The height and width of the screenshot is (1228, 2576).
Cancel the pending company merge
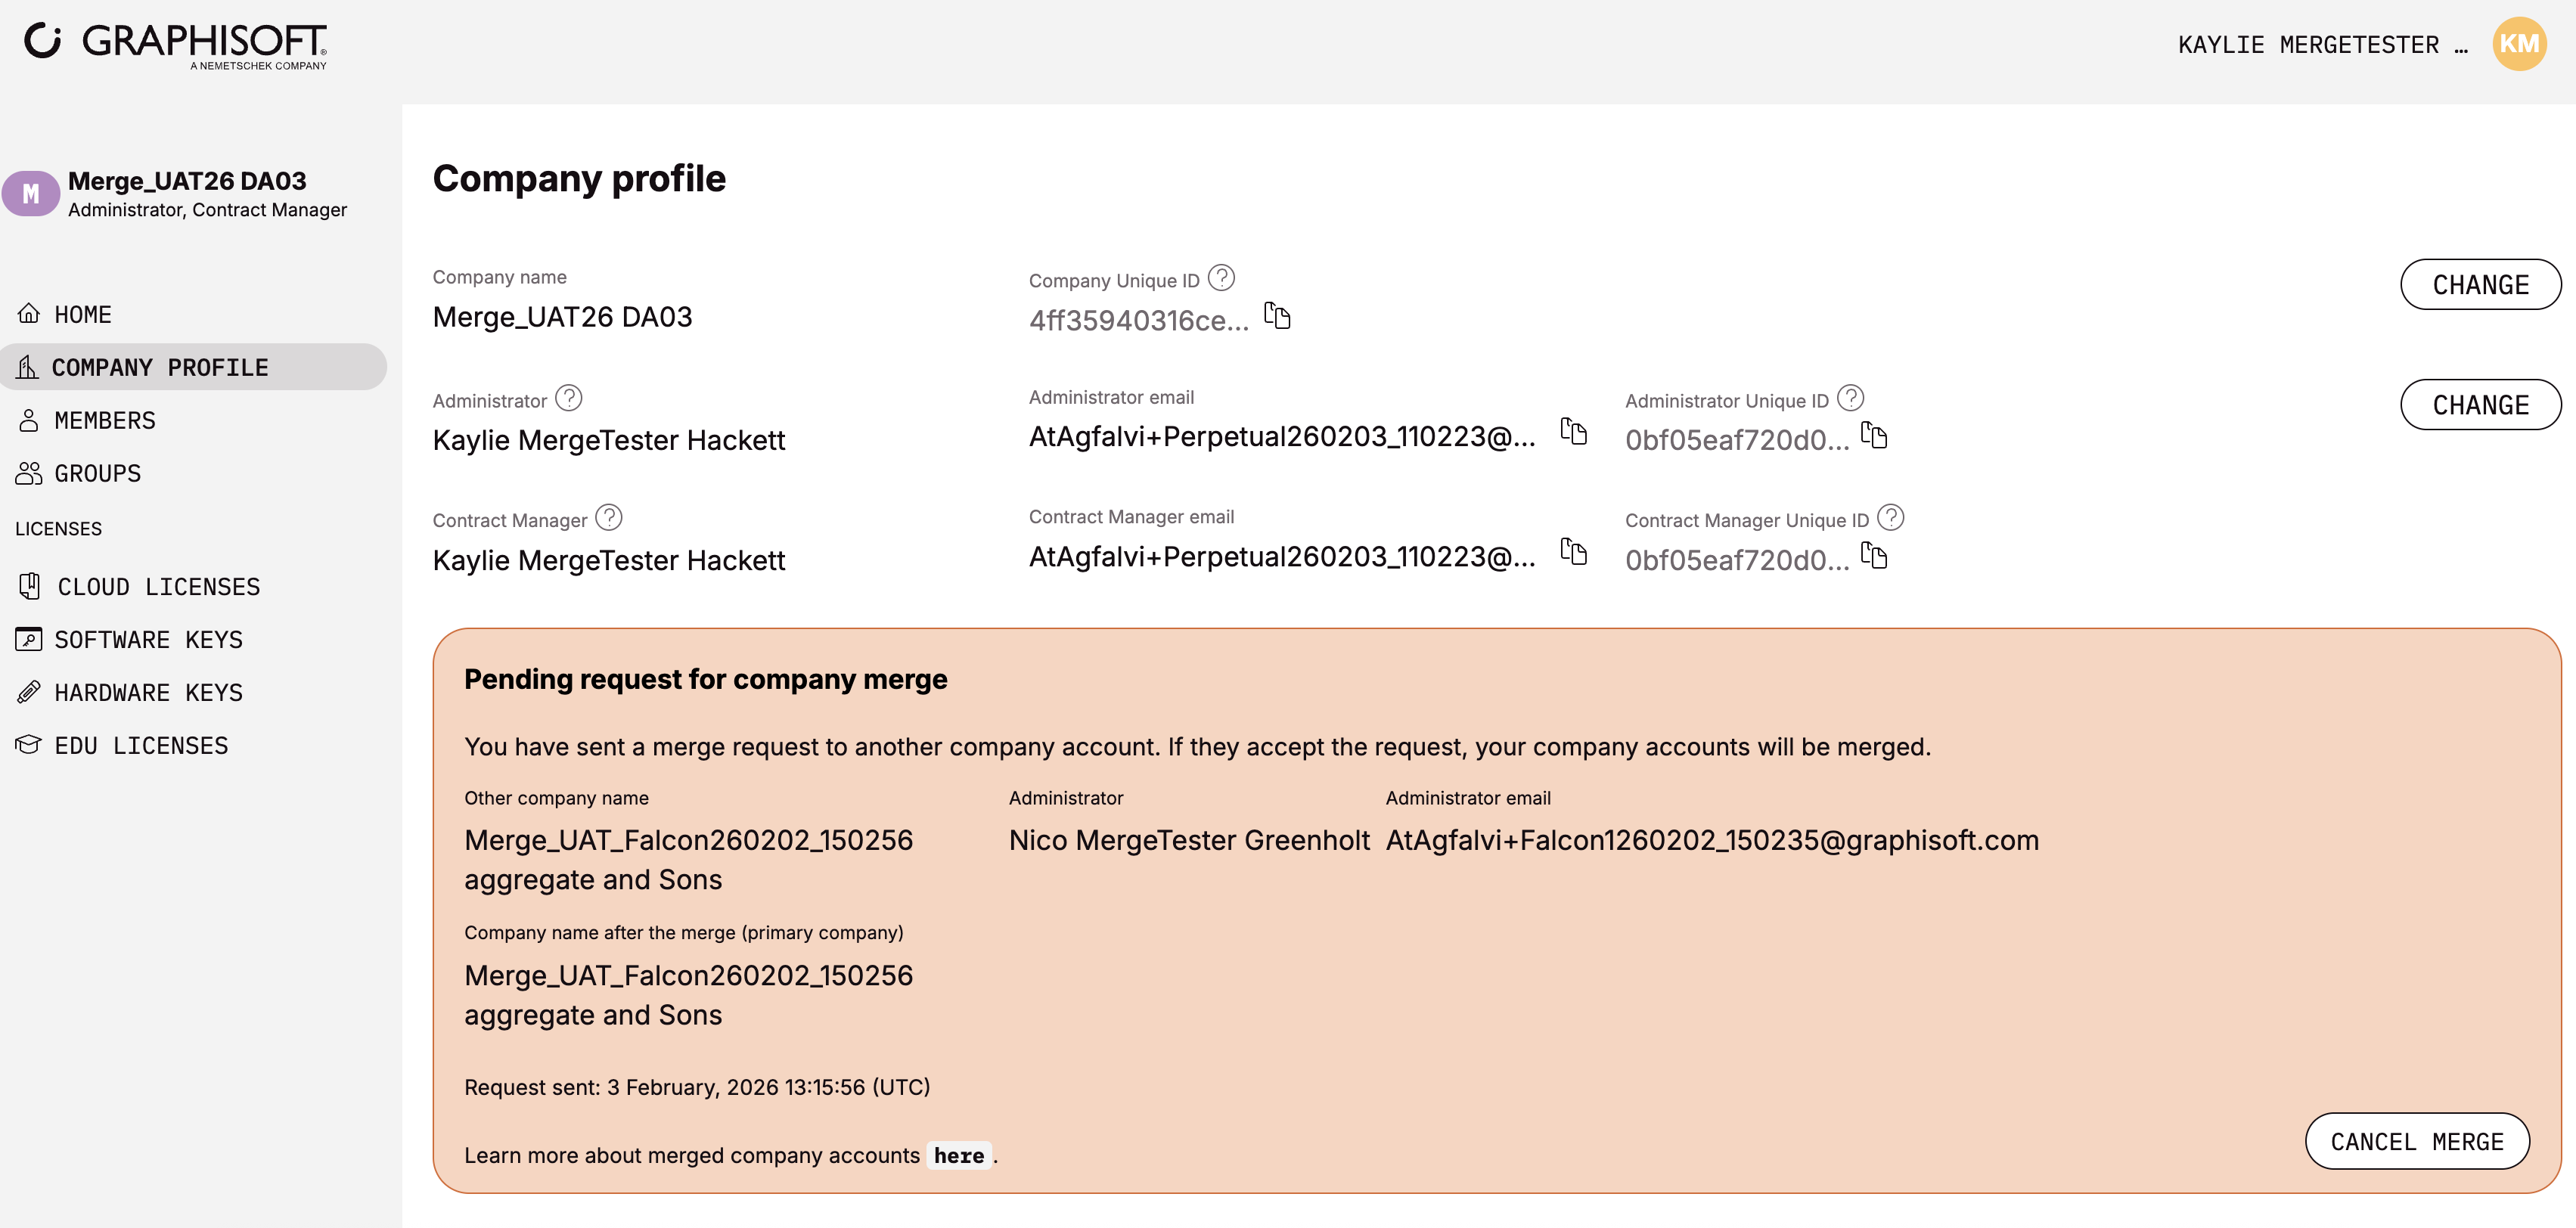(x=2416, y=1142)
